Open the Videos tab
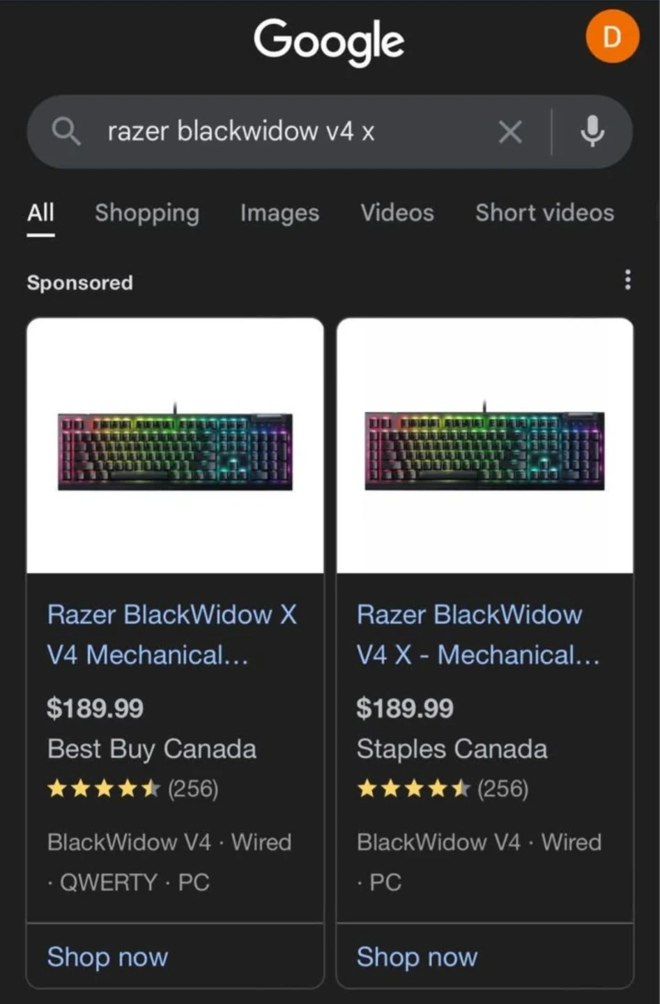 tap(397, 213)
